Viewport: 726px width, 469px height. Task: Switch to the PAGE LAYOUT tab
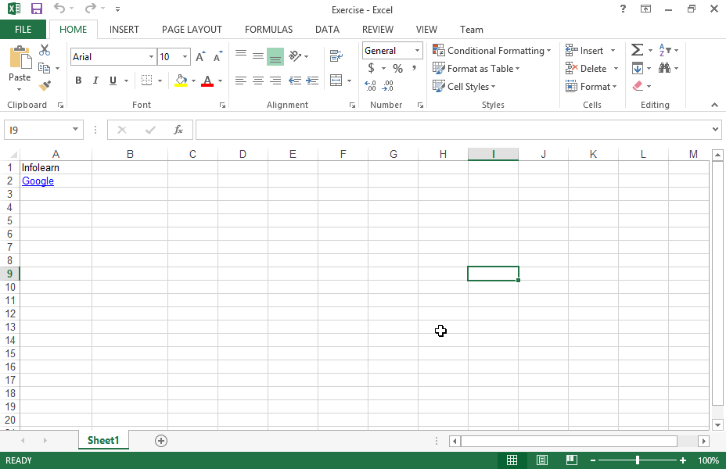(x=192, y=30)
